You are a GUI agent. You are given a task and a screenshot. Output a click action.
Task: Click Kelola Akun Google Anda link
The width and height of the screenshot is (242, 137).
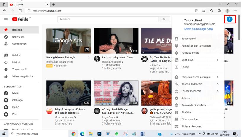(x=198, y=29)
